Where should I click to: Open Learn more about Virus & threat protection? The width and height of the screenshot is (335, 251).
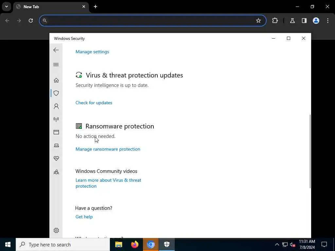click(108, 183)
